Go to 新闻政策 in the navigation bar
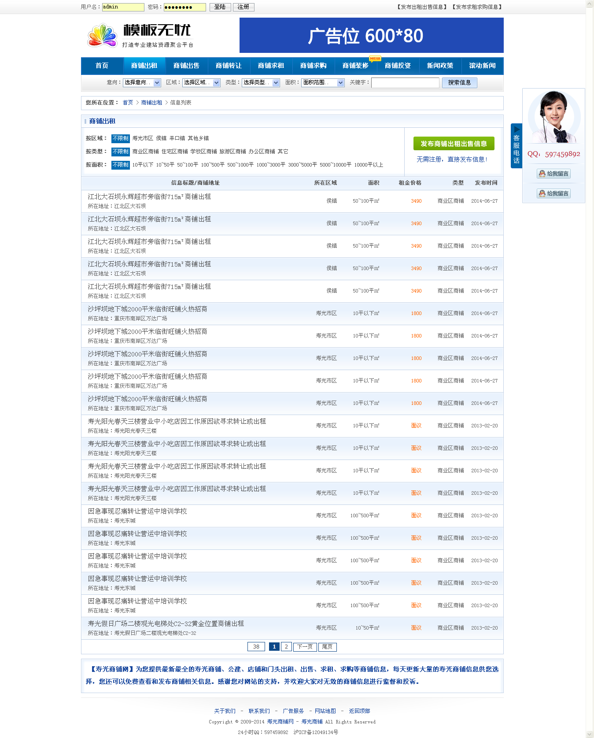The image size is (594, 738). (x=440, y=66)
